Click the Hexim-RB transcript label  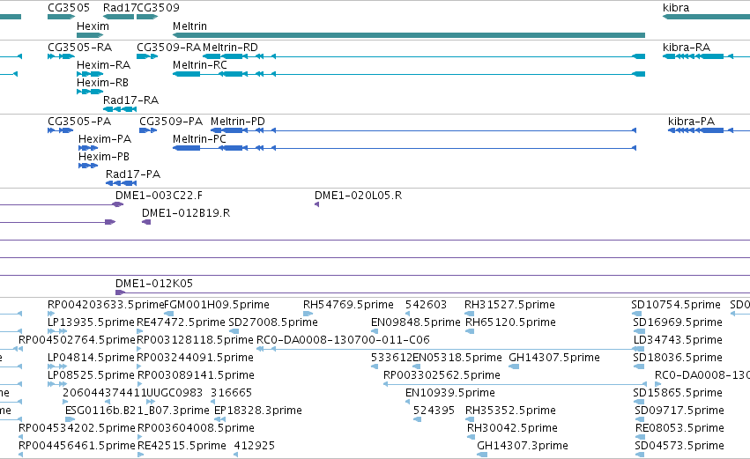102,83
